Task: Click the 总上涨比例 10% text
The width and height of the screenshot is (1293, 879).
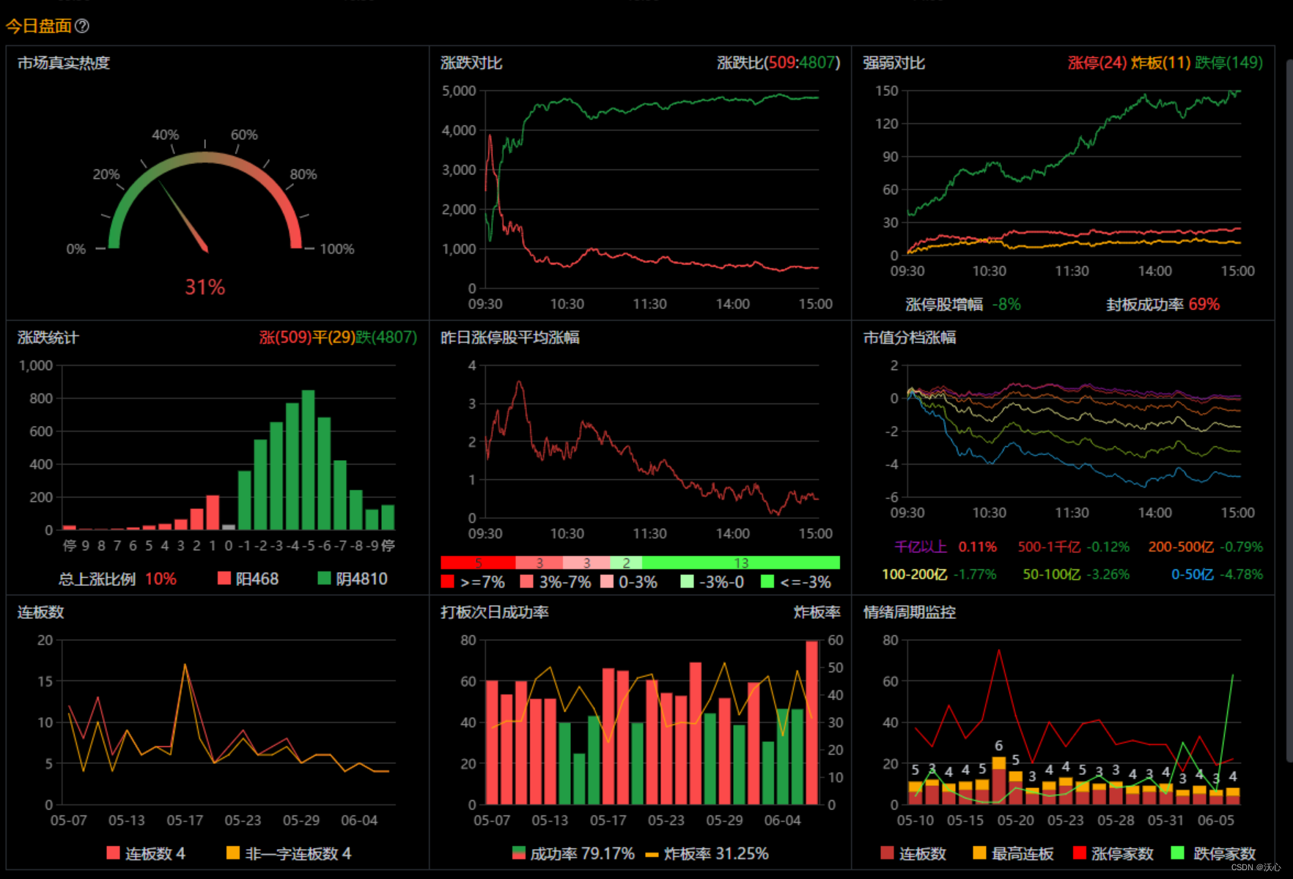Action: (117, 579)
